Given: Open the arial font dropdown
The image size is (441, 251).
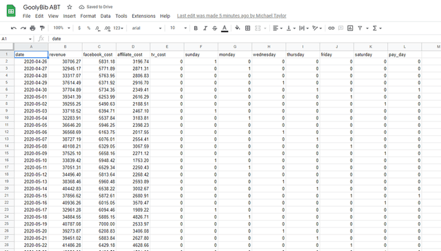Looking at the screenshot, I should click(147, 28).
